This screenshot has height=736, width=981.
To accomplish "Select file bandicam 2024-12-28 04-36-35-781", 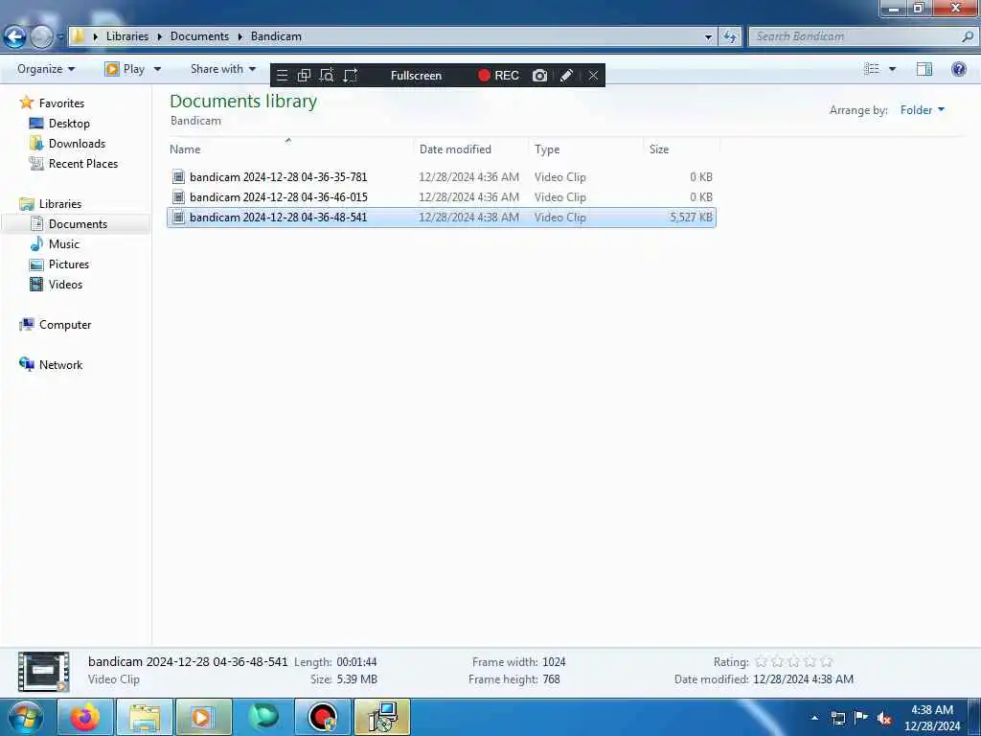I will 441,177.
